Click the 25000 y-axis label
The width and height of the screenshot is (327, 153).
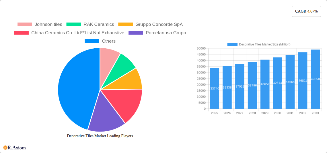click(201, 79)
